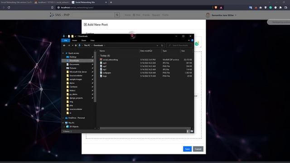Sort files by Date modified column

click(x=146, y=51)
